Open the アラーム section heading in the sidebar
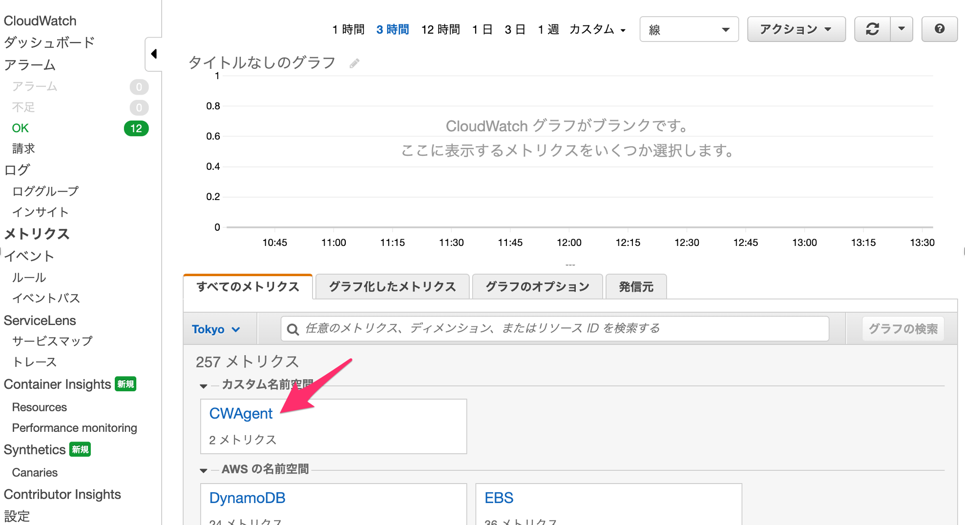965x525 pixels. [x=29, y=65]
